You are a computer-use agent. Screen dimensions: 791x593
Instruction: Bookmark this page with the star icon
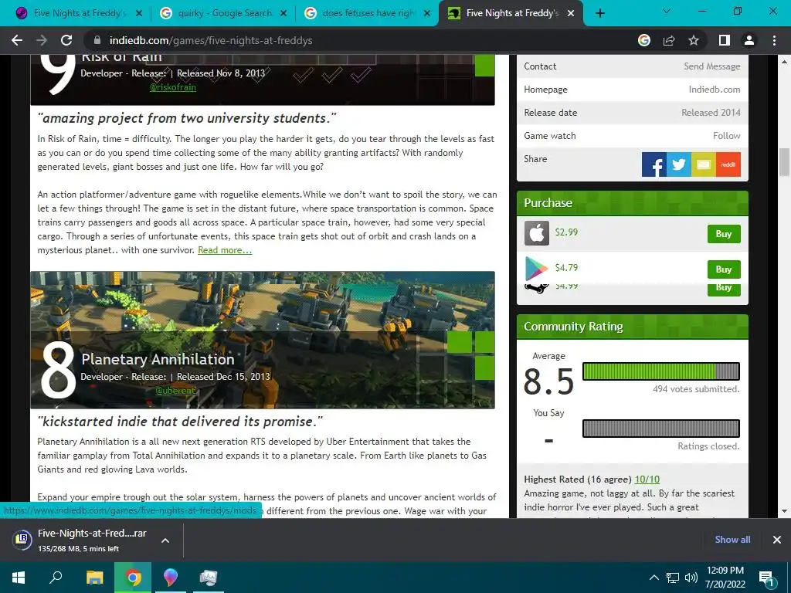[694, 40]
